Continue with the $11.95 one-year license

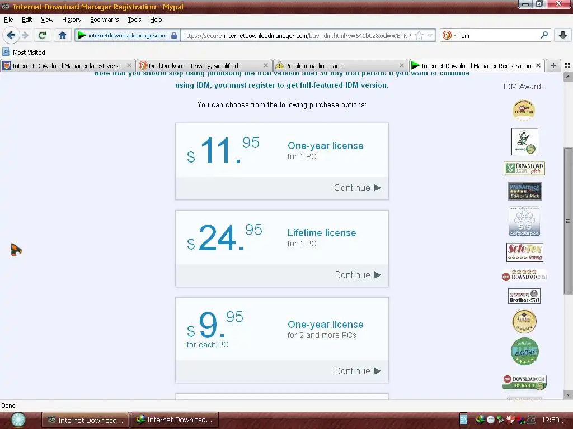point(357,188)
